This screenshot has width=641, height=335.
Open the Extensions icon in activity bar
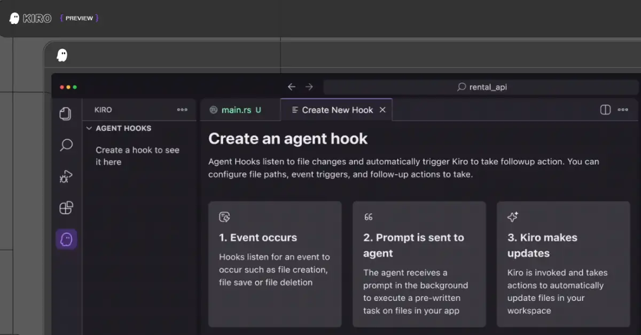click(x=66, y=208)
